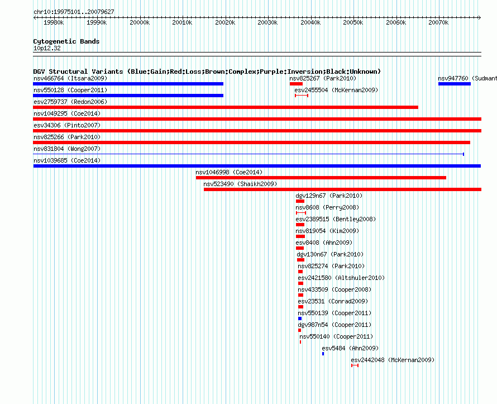This screenshot has width=497, height=404.
Task: Select the red bar under nsv1049295
Action: (257, 119)
